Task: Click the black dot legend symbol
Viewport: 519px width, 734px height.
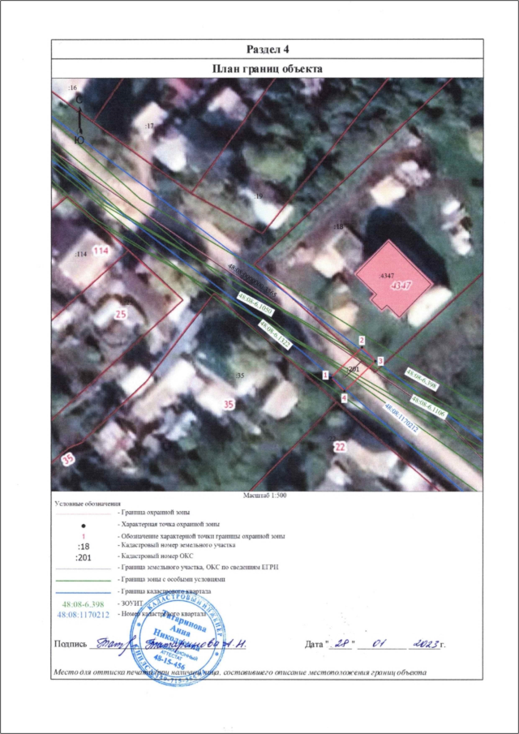Action: [x=84, y=525]
